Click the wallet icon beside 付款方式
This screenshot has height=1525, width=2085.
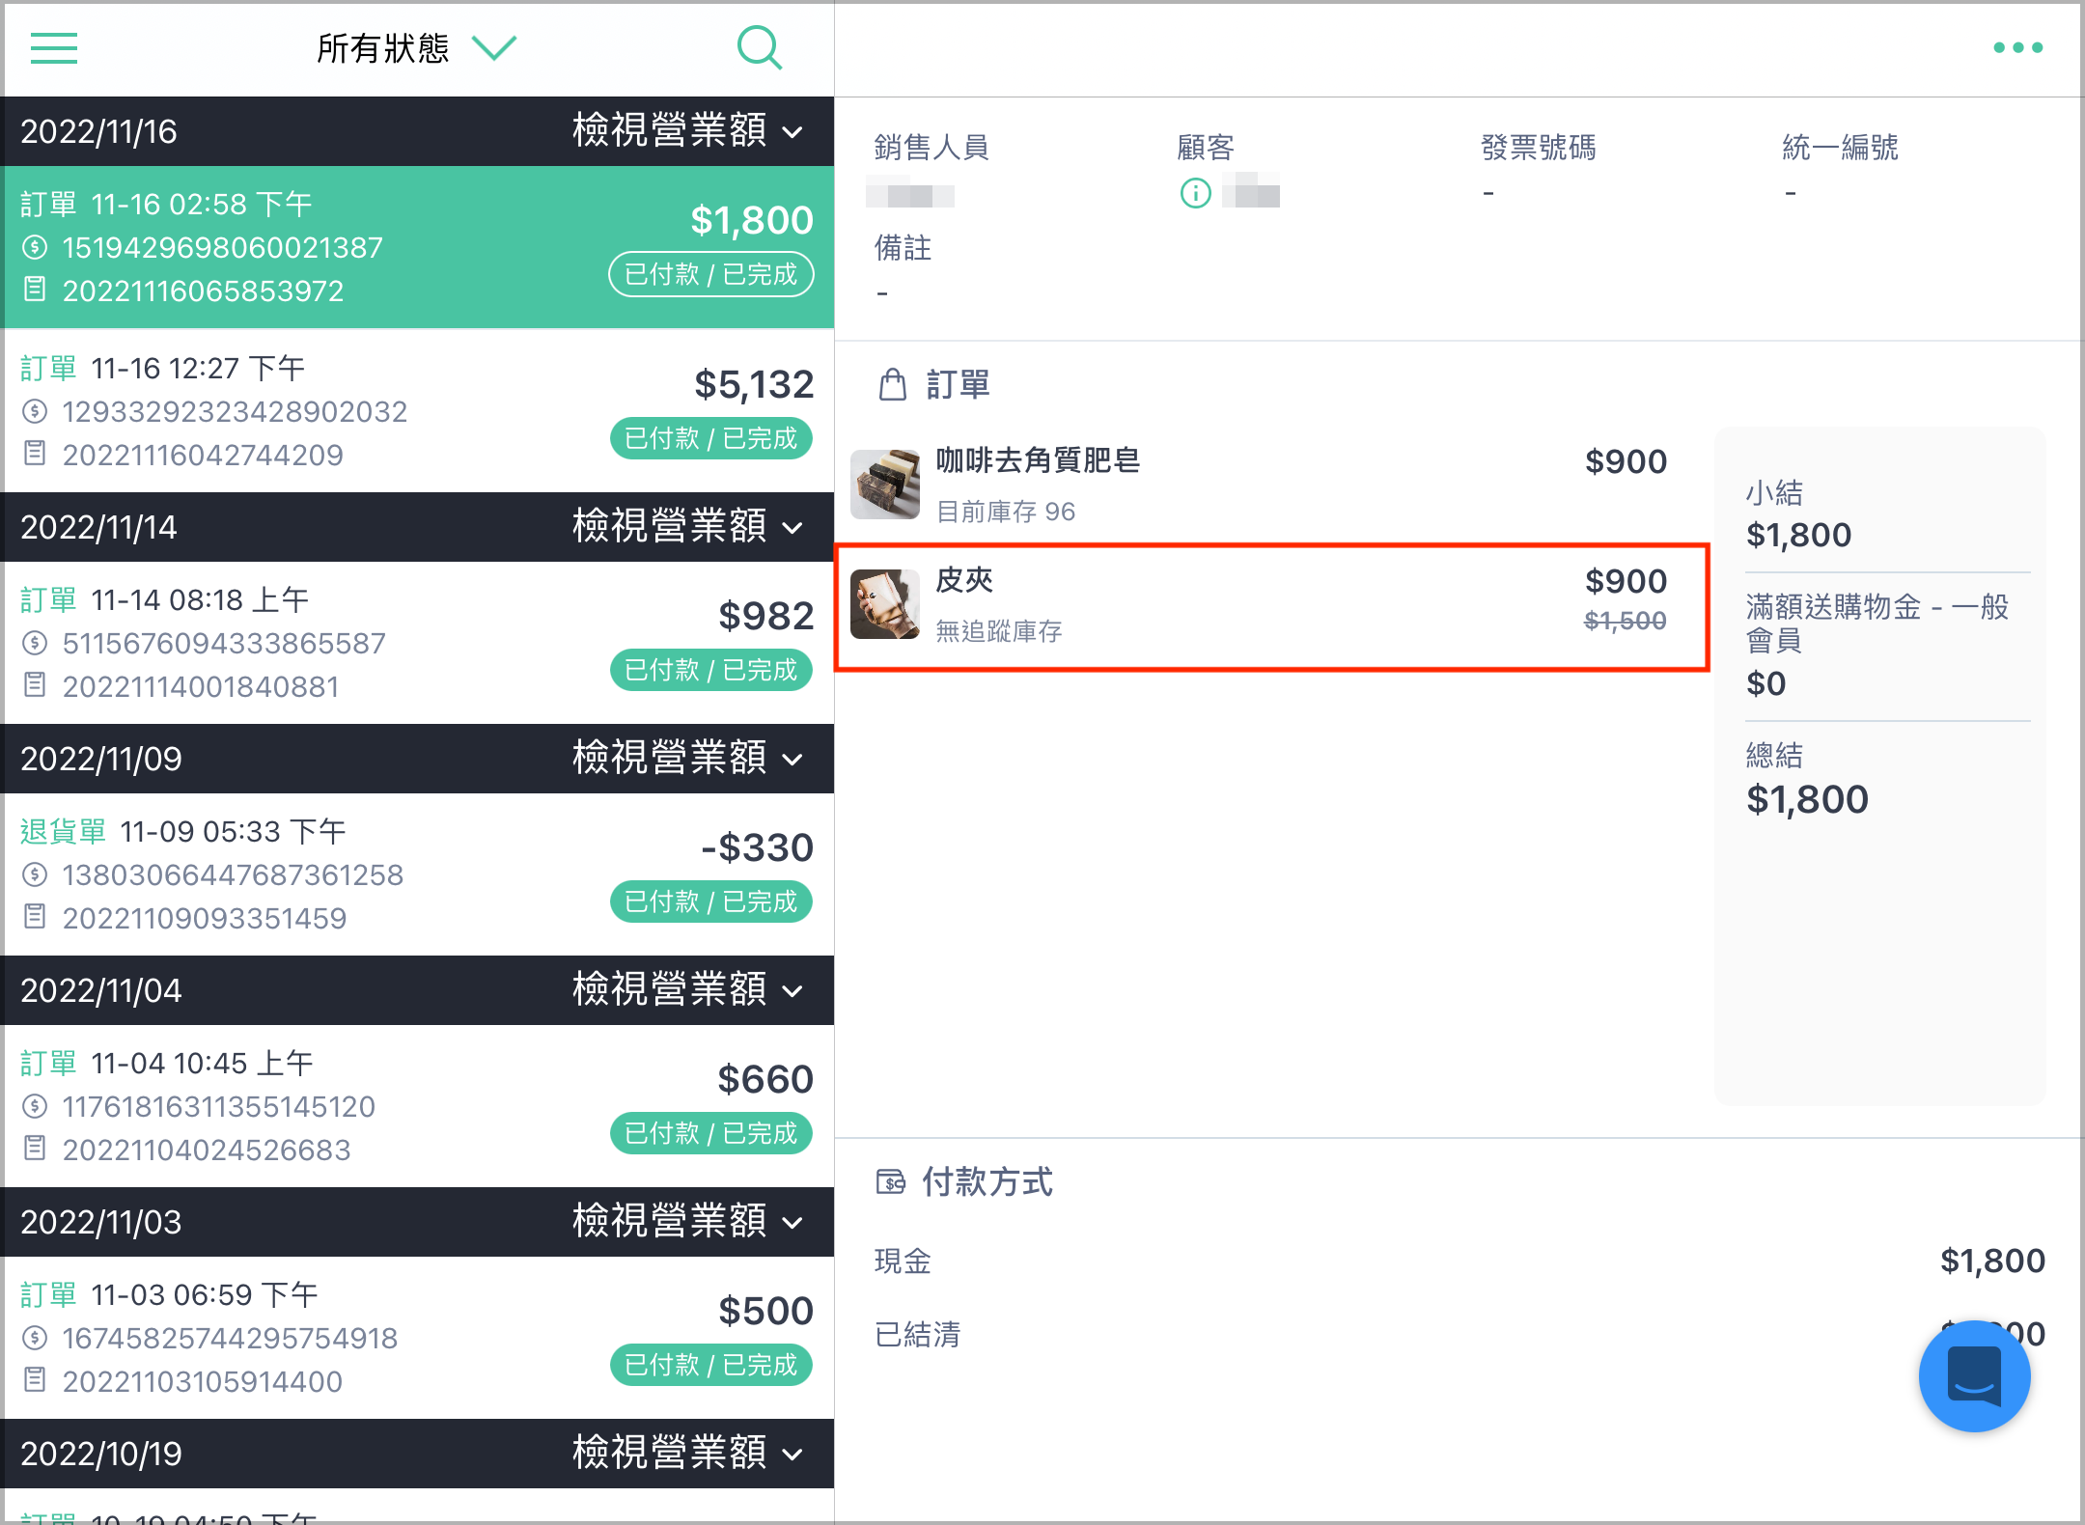(890, 1181)
